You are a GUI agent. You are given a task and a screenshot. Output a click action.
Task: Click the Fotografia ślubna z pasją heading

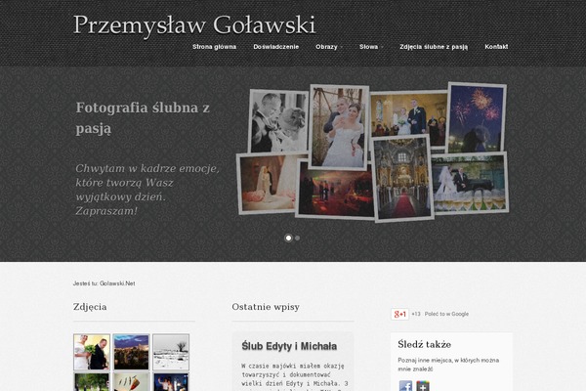[x=143, y=118]
